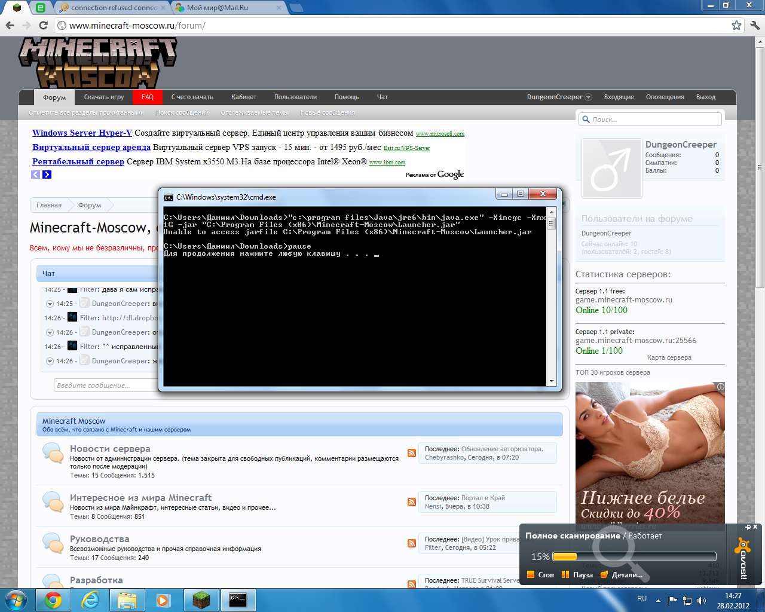Click the Minecraft Moscow site logo
765x612 pixels.
point(97,62)
